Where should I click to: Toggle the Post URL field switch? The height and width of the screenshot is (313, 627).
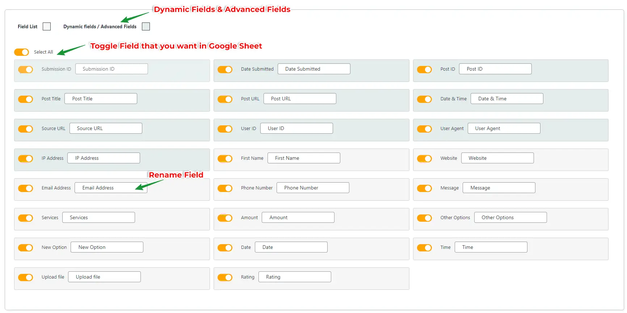point(225,99)
